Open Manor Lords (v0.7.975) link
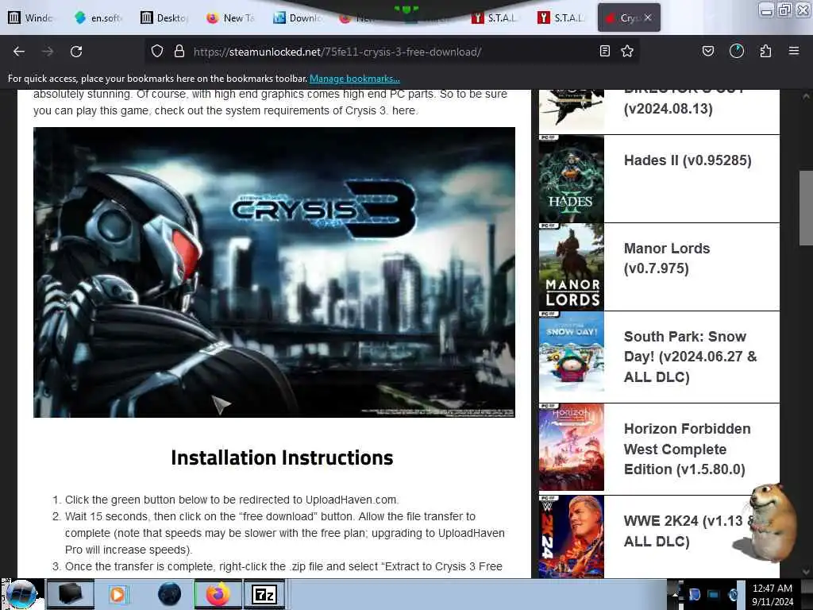The width and height of the screenshot is (813, 610). (x=667, y=258)
